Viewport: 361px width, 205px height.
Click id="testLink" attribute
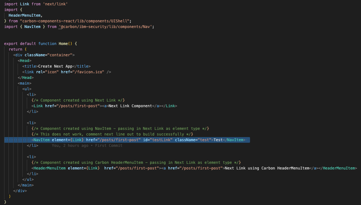click(158, 140)
